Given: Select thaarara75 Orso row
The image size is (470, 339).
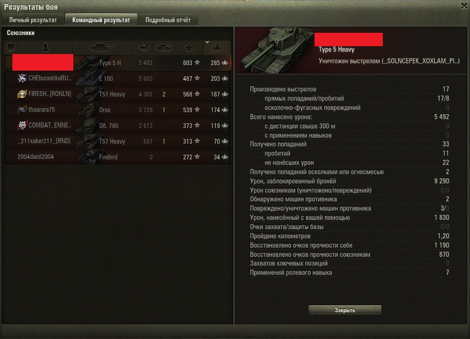Looking at the screenshot, I should click(x=118, y=109).
